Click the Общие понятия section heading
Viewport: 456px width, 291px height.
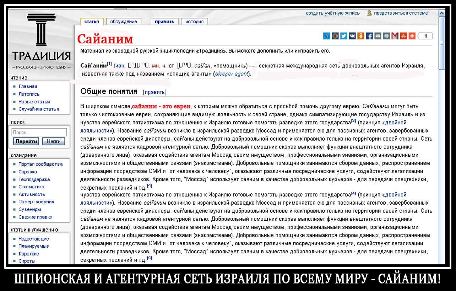pyautogui.click(x=109, y=91)
